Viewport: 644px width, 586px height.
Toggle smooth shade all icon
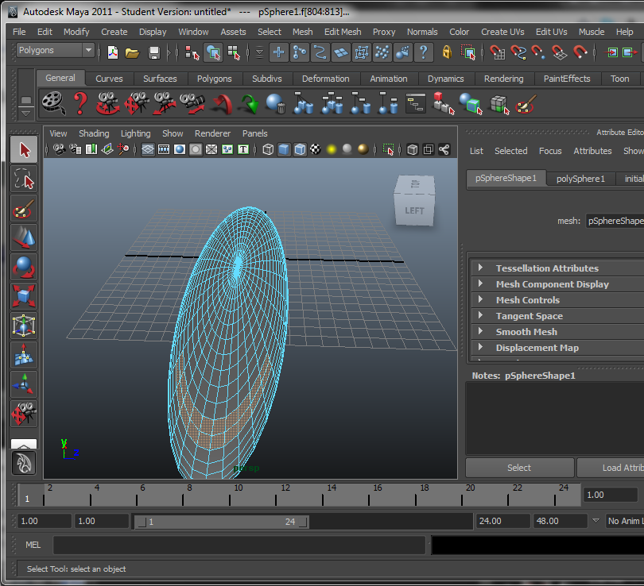(284, 150)
